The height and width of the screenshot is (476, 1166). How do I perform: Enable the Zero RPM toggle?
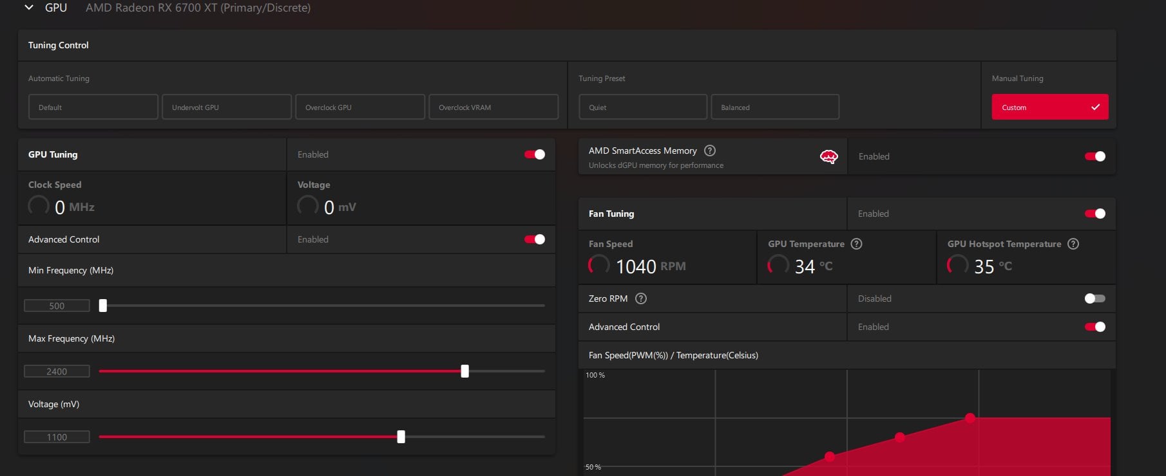(1095, 298)
